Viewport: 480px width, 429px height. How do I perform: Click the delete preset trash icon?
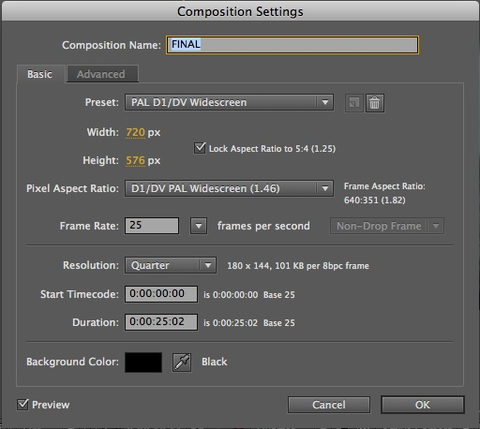(375, 103)
